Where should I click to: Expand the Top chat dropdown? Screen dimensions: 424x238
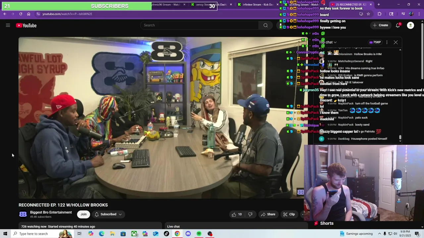tap(328, 42)
